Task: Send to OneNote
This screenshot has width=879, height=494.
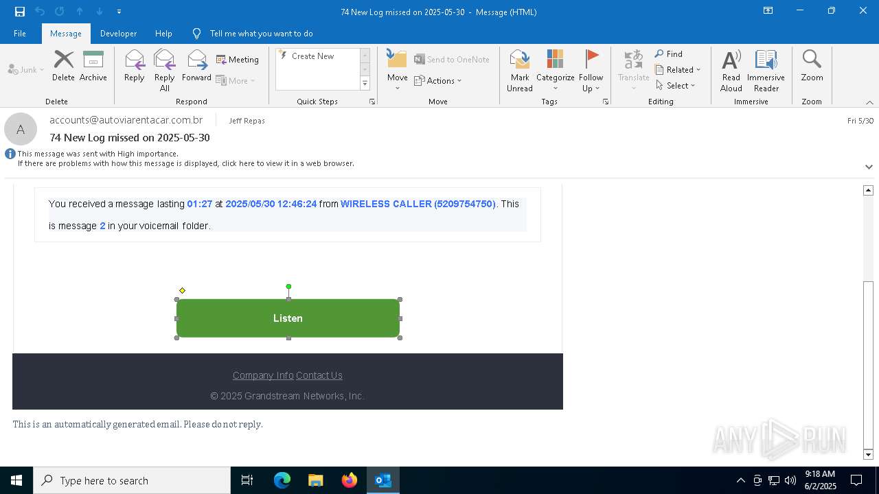Action: tap(452, 60)
